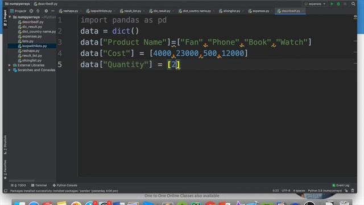Switch to the loopwithlists.py editor tab
The image size is (364, 205).
pos(101,11)
